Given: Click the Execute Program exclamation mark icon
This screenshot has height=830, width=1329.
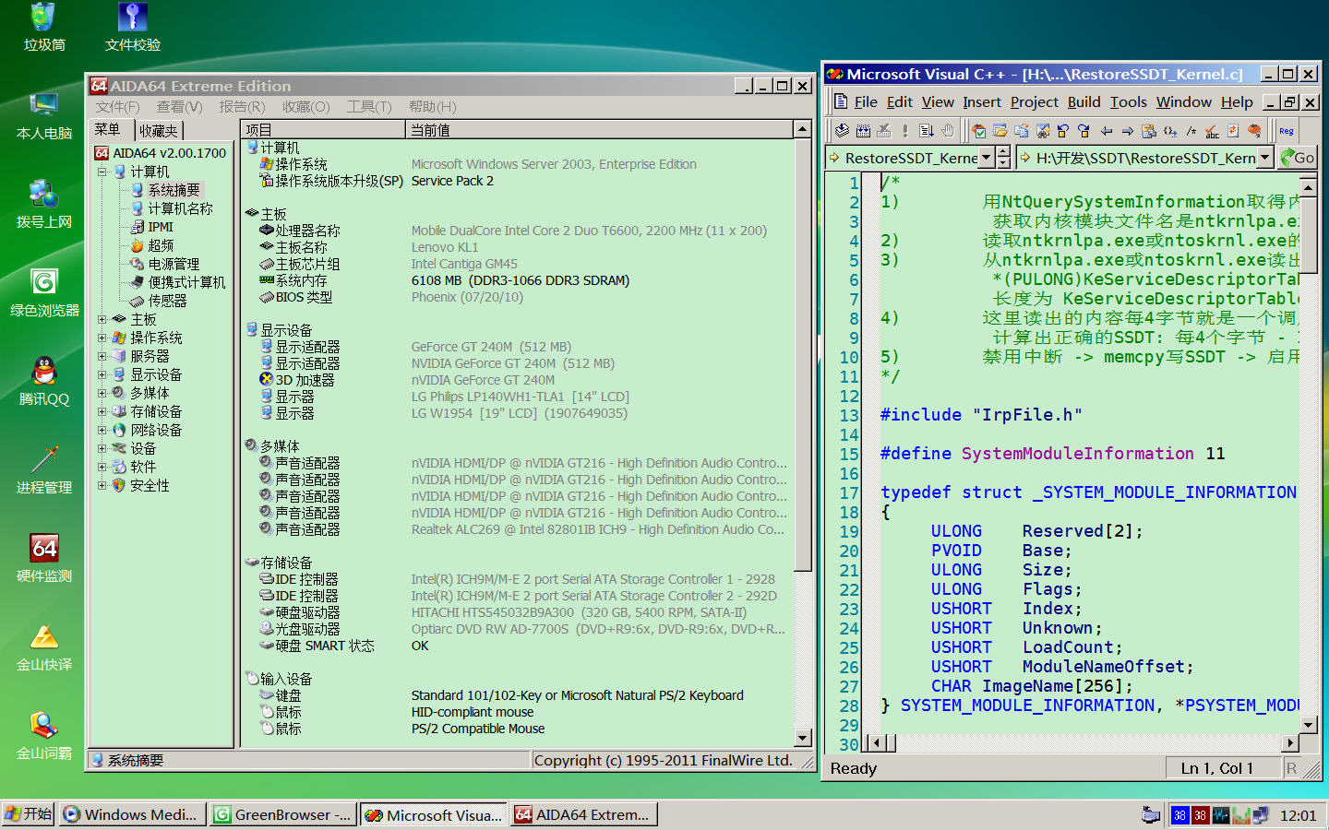Looking at the screenshot, I should click(x=905, y=131).
